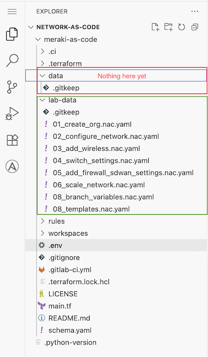Collapse all folders in Explorer
Viewport: 208px width, 357px height.
coord(195,27)
